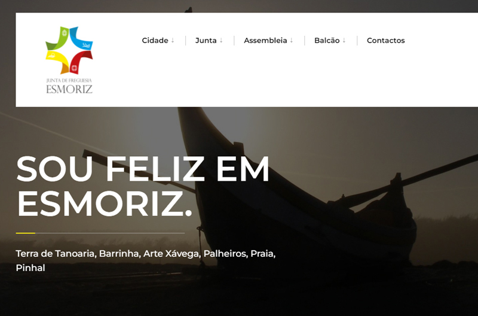Expand the arrow beside Junta
Viewport: 478px width, 316px height.
click(221, 40)
